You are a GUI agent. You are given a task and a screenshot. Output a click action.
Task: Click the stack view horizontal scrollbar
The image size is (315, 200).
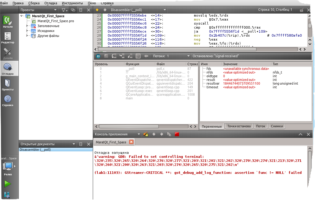pyautogui.click(x=129, y=126)
